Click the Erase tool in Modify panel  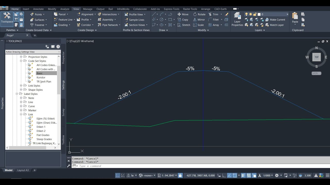point(226,14)
